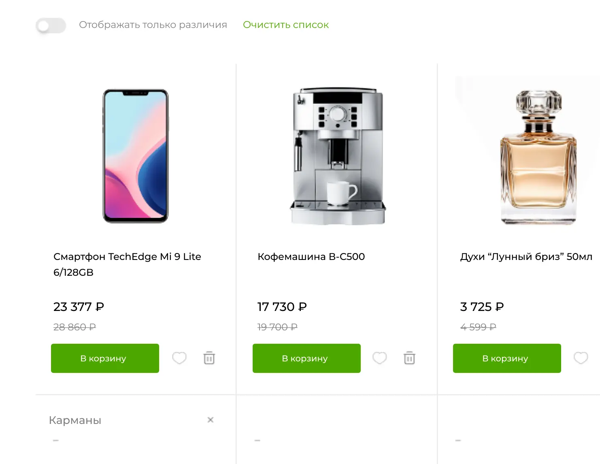
Task: Open the 'Духи Лунный бриз 50мл' title
Action: (x=526, y=257)
